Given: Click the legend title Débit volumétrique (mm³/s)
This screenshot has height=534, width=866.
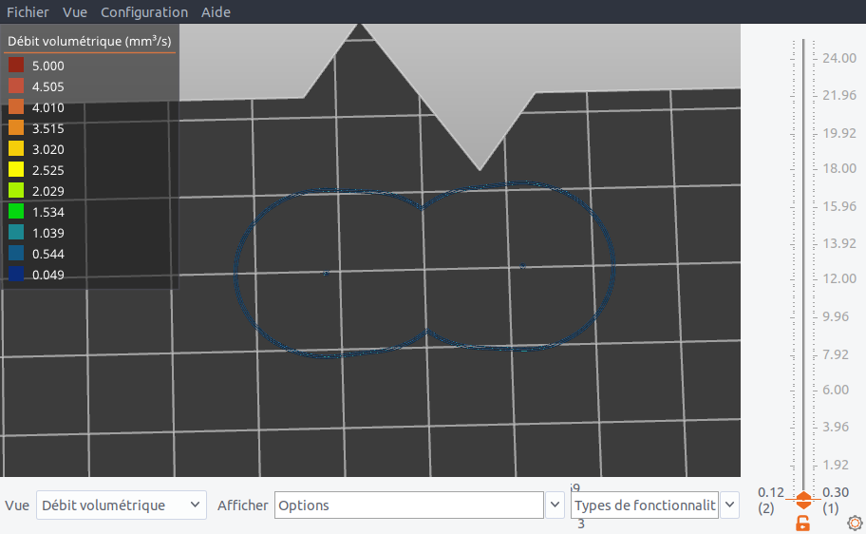Looking at the screenshot, I should point(89,41).
